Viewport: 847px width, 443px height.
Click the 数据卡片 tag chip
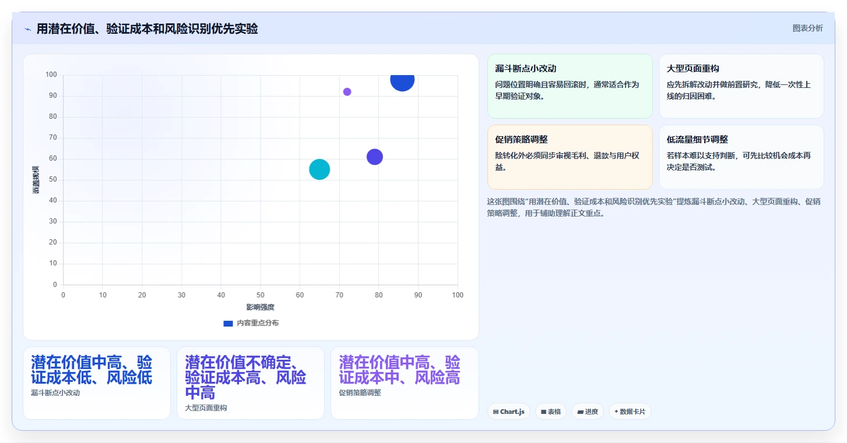[630, 412]
